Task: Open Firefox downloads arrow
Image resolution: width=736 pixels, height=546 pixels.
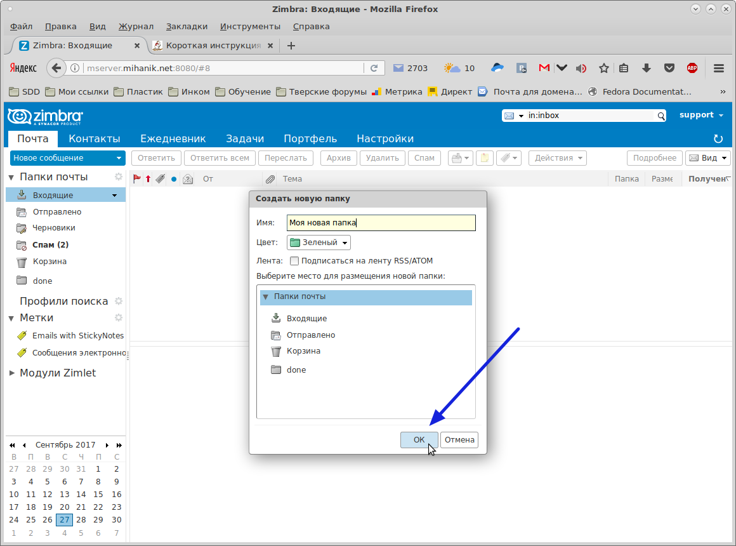Action: 647,68
